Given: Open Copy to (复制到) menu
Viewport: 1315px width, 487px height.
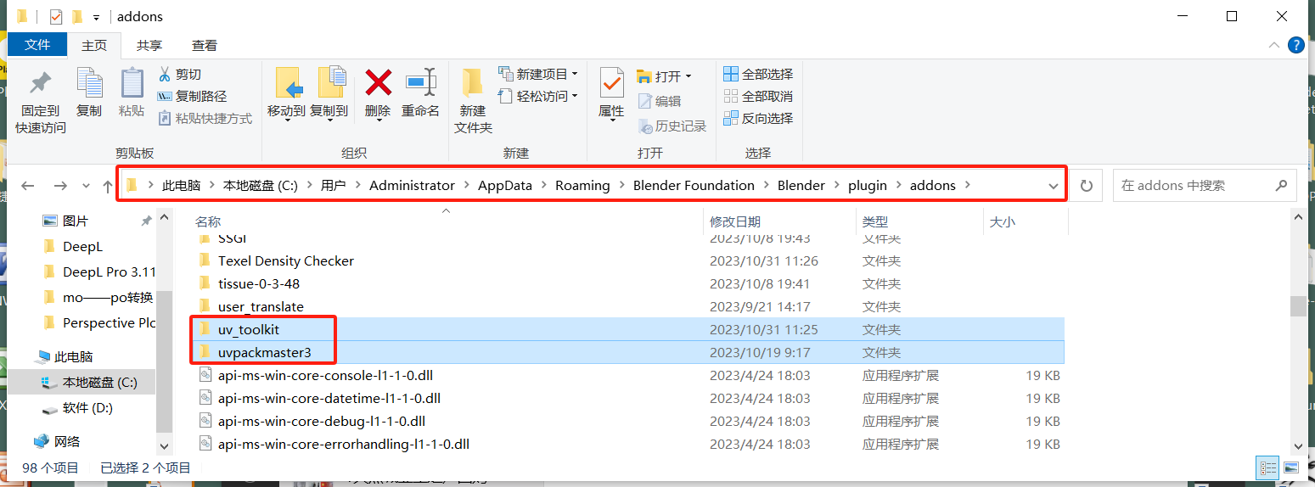Looking at the screenshot, I should 329,93.
